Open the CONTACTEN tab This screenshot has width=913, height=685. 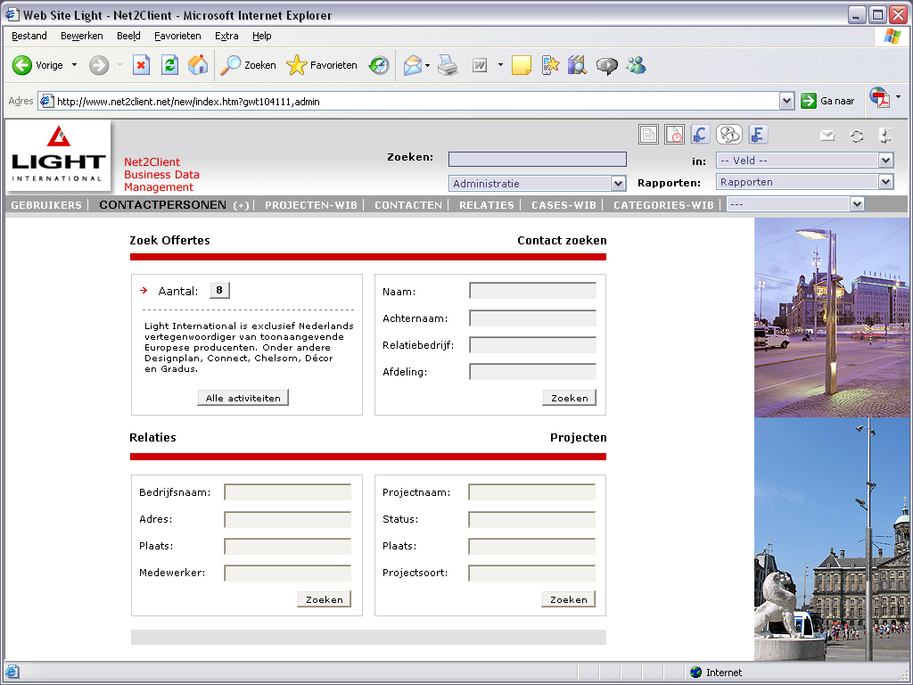pyautogui.click(x=408, y=205)
